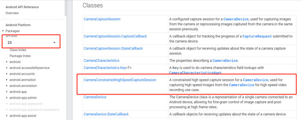This screenshot has height=120, width=302.
Task: Expand the android.animation tree arrow
Action: (x=7, y=80)
